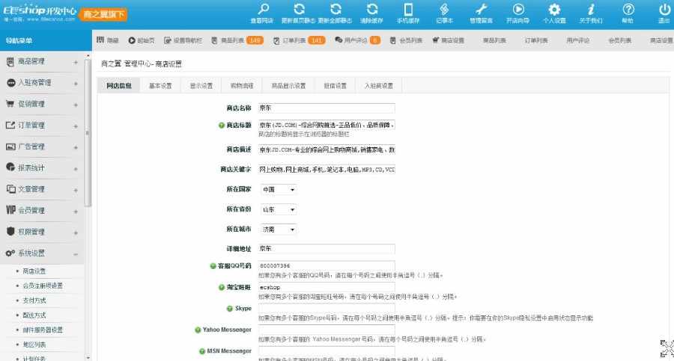674x361 pixels.
Task: Click the 淘宝旺旺 field showing ecshop
Action: (x=327, y=287)
